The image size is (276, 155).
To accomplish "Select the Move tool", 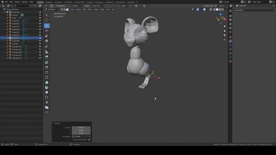I will [47, 26].
